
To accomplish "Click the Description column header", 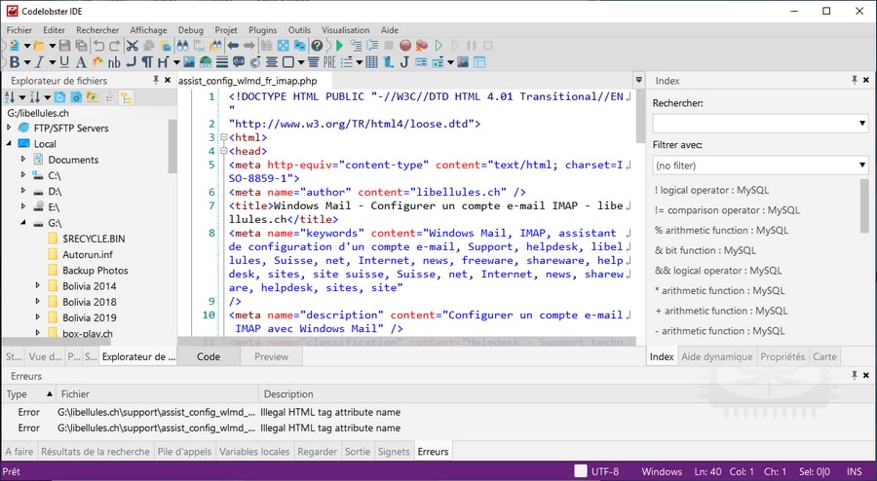I will [x=288, y=393].
